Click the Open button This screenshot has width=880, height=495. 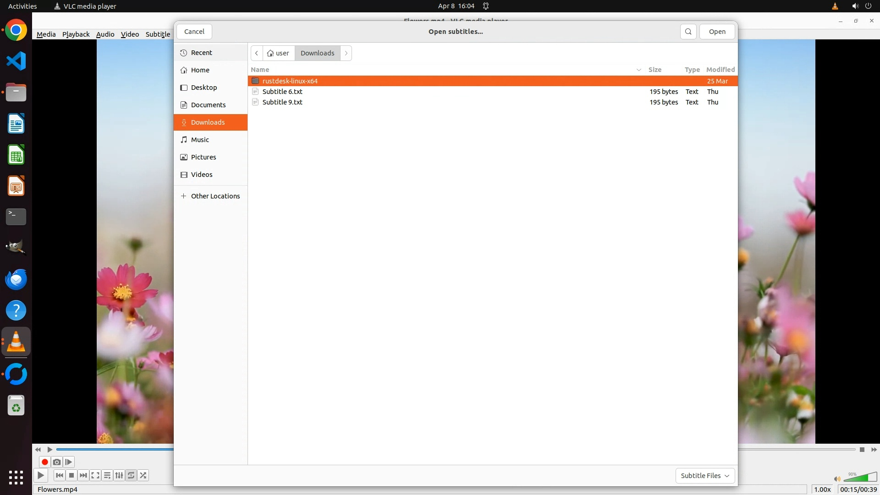tap(717, 32)
